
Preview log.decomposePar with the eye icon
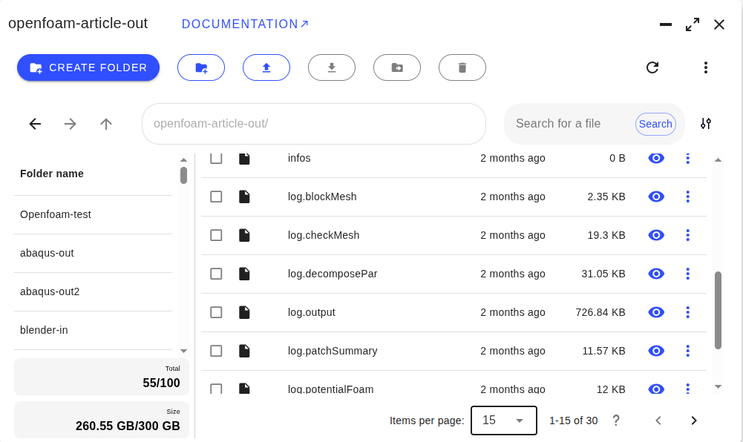(x=656, y=274)
